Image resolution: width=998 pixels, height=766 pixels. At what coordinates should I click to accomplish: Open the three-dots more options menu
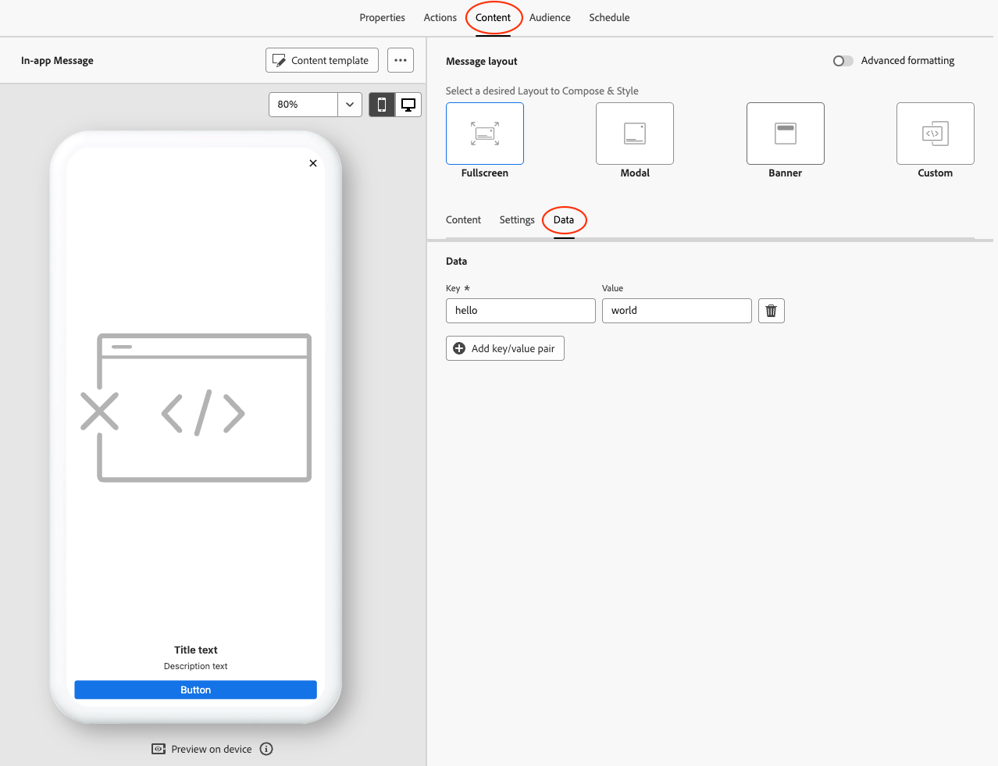pos(401,60)
